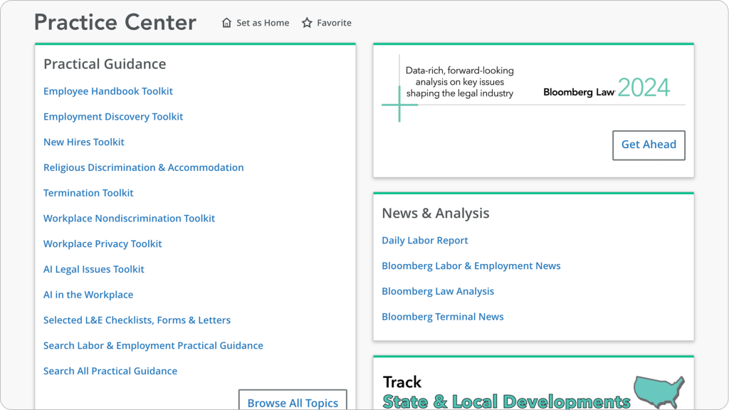Select the AI Legal Issues Toolkit
Screen dimensions: 729x410
click(x=93, y=269)
